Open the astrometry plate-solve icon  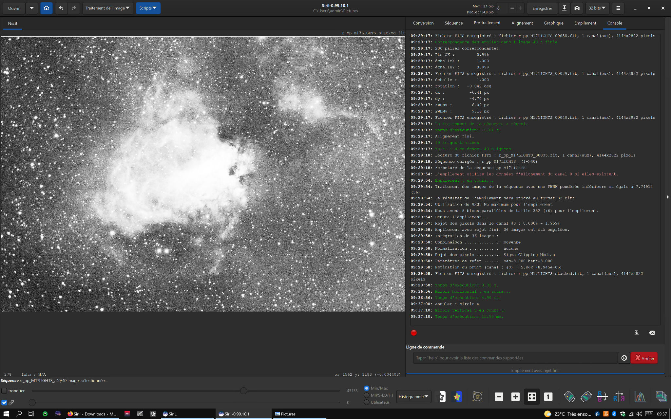pos(478,397)
